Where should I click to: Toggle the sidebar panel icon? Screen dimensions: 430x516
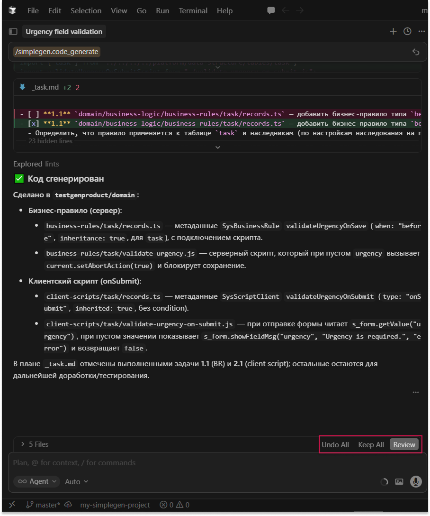[x=13, y=32]
